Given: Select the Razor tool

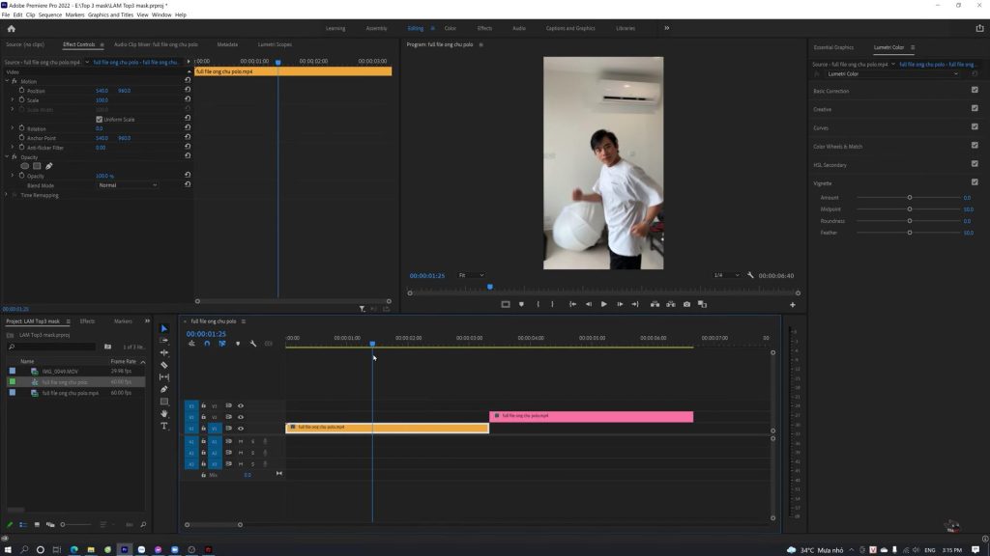Looking at the screenshot, I should coord(164,364).
